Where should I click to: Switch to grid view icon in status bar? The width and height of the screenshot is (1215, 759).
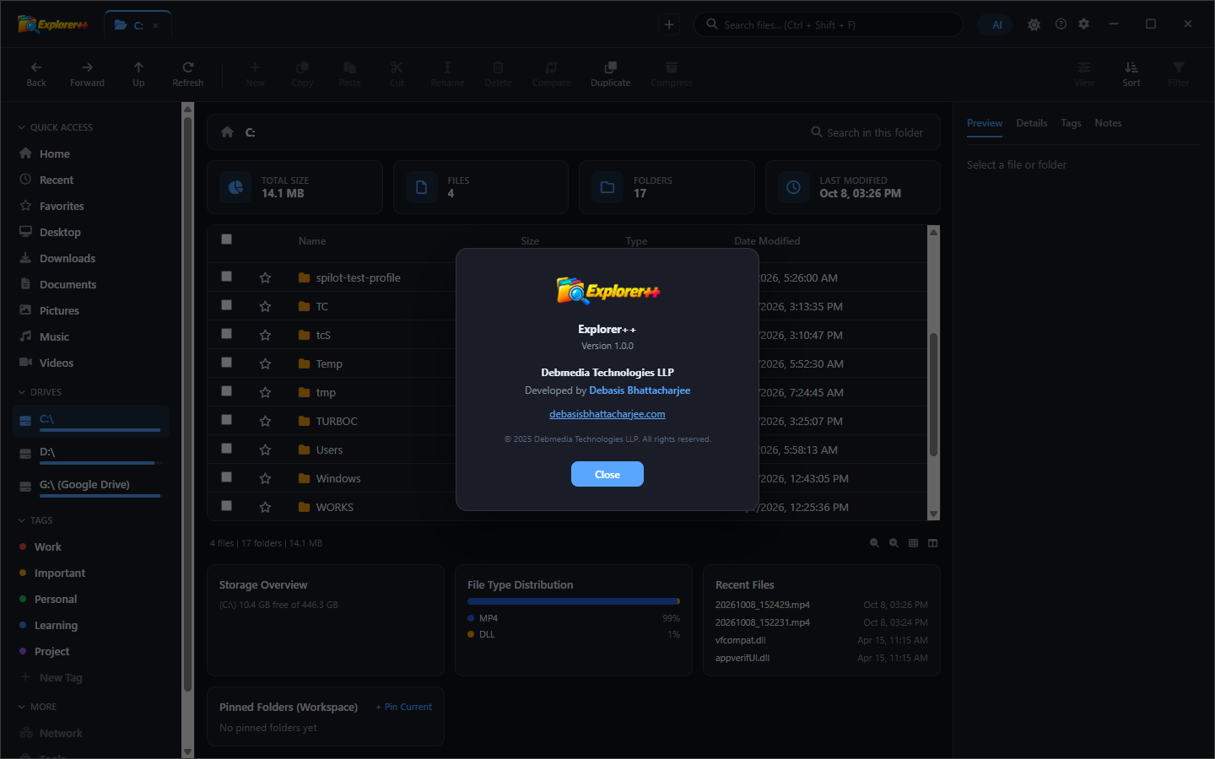coord(913,543)
